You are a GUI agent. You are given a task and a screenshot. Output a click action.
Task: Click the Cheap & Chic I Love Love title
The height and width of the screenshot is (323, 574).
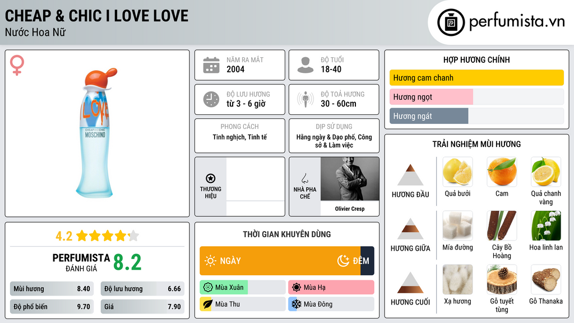point(96,16)
